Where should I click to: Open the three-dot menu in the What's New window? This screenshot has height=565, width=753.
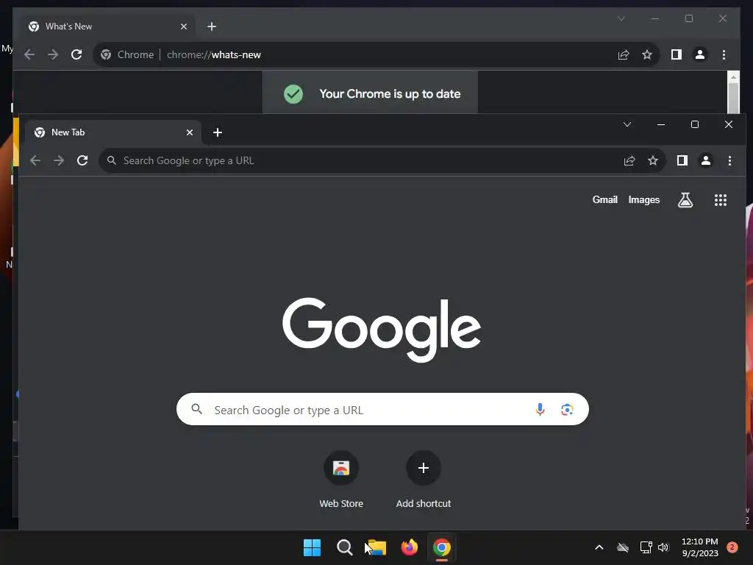[x=724, y=54]
